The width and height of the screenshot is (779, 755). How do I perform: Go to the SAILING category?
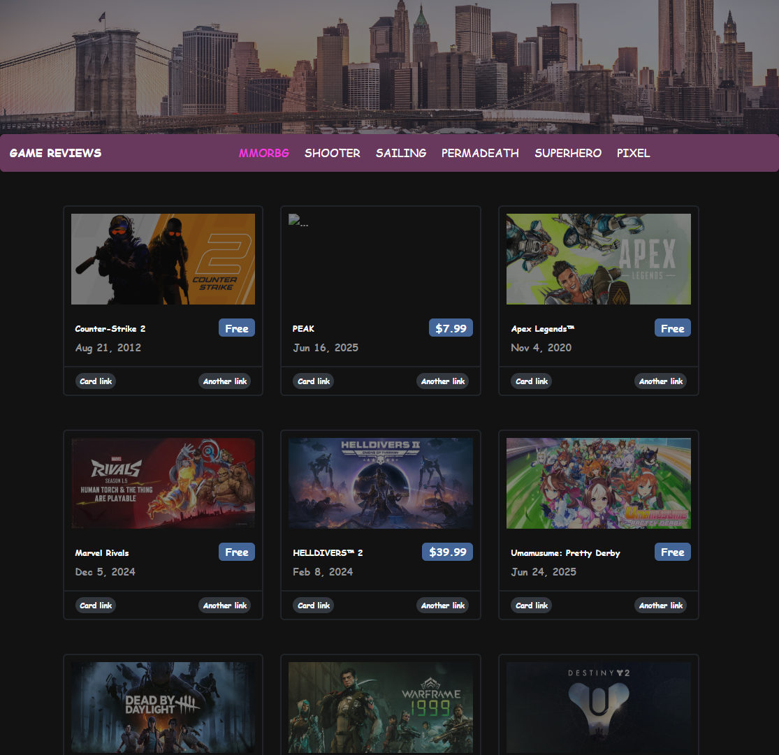tap(401, 153)
